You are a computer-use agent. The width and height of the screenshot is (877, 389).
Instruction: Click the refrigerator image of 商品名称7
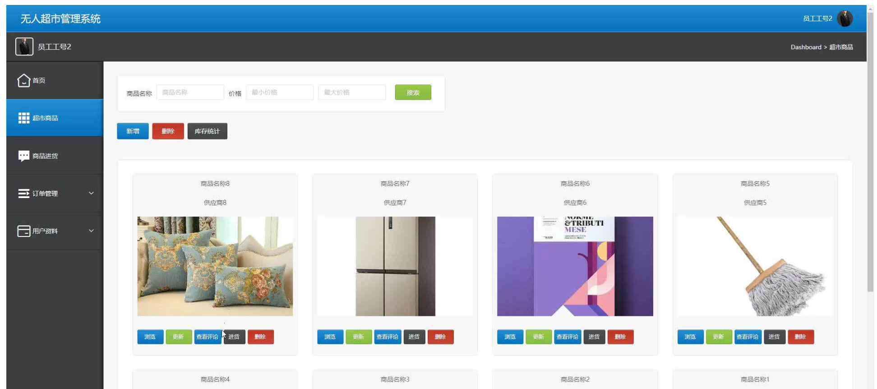[395, 266]
